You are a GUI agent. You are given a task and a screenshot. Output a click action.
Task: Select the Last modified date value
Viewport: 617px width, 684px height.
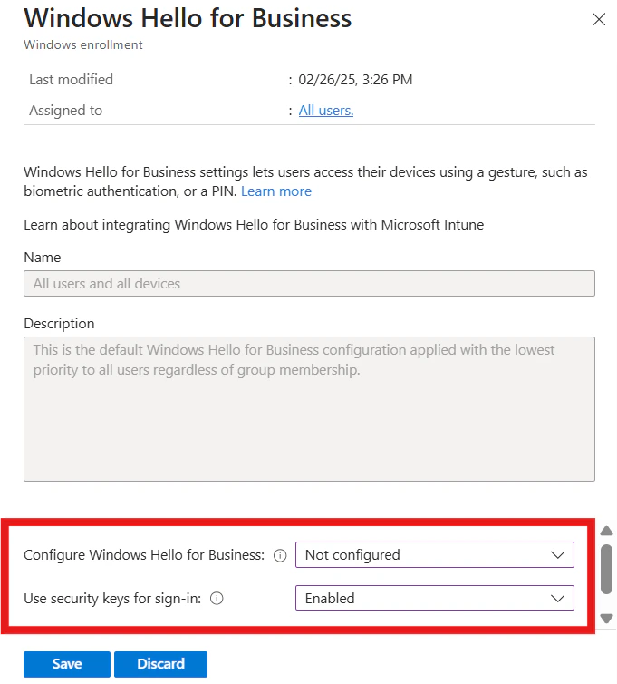[355, 80]
